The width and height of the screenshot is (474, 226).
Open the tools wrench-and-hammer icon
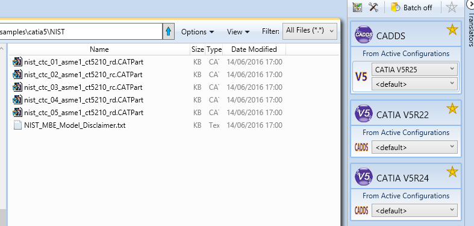[373, 7]
